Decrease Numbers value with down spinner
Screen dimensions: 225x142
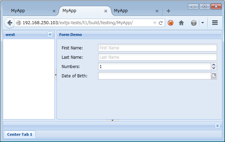click(x=214, y=68)
